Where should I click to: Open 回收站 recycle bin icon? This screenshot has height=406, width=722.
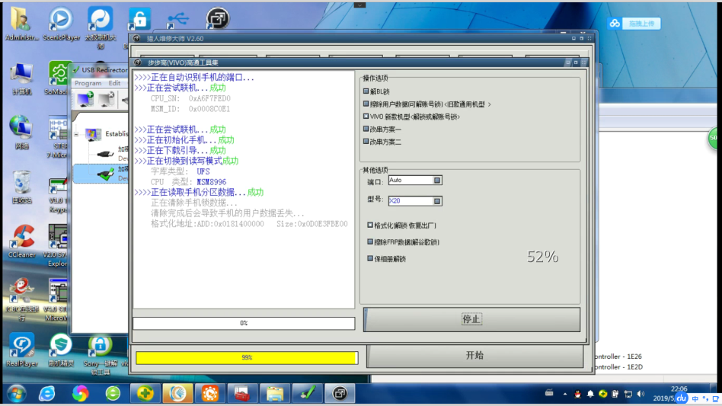[x=21, y=187]
